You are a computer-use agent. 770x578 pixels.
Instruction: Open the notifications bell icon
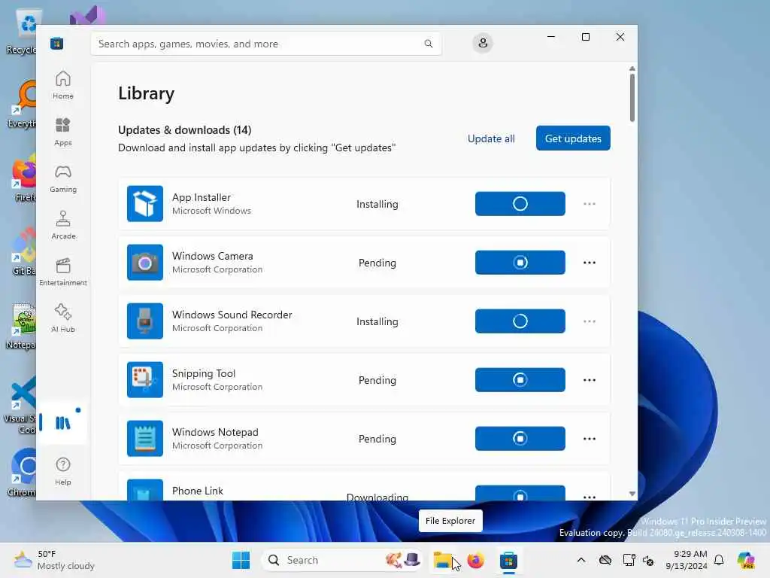click(719, 560)
